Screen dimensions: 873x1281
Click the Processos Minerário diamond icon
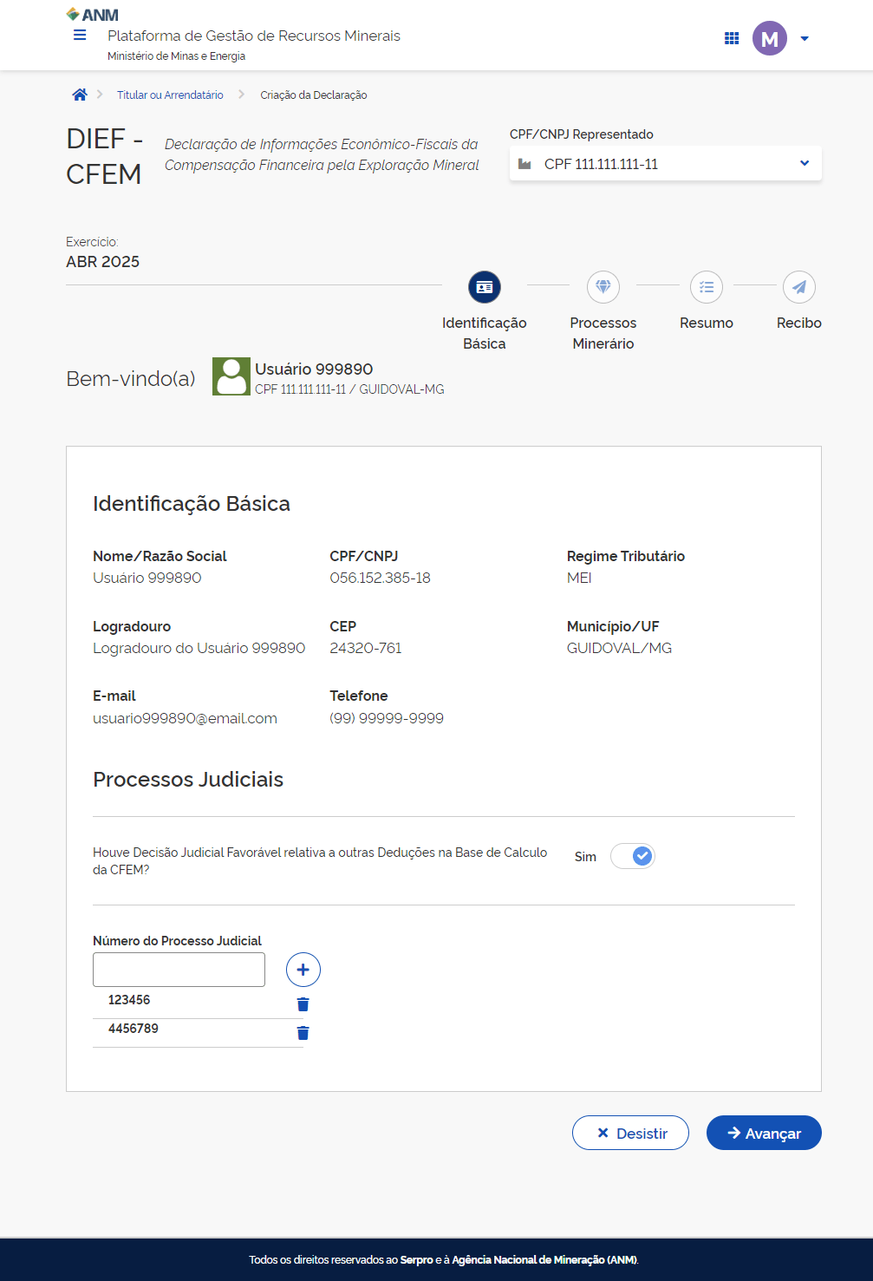tap(603, 287)
